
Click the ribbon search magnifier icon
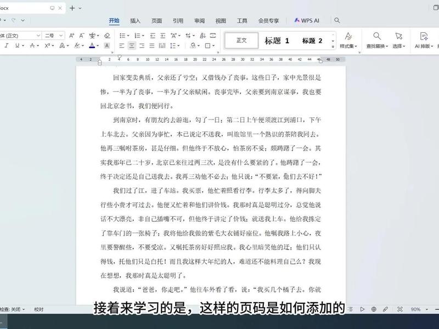click(337, 20)
